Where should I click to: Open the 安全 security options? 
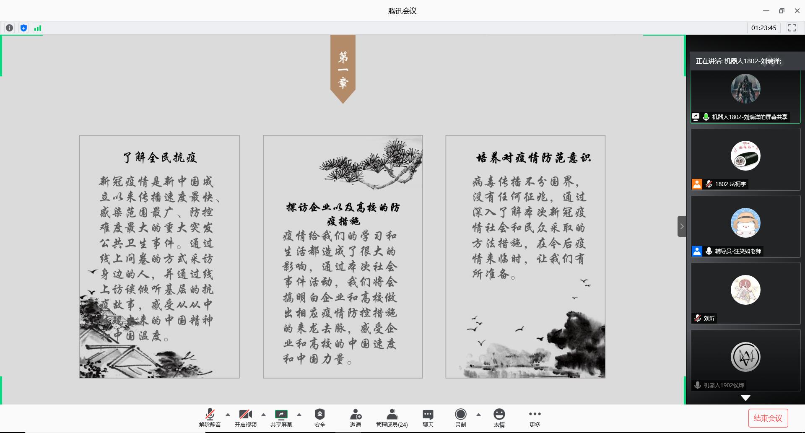[319, 417]
